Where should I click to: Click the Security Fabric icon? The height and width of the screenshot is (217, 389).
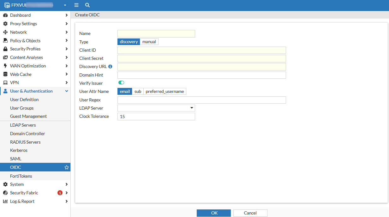5,193
